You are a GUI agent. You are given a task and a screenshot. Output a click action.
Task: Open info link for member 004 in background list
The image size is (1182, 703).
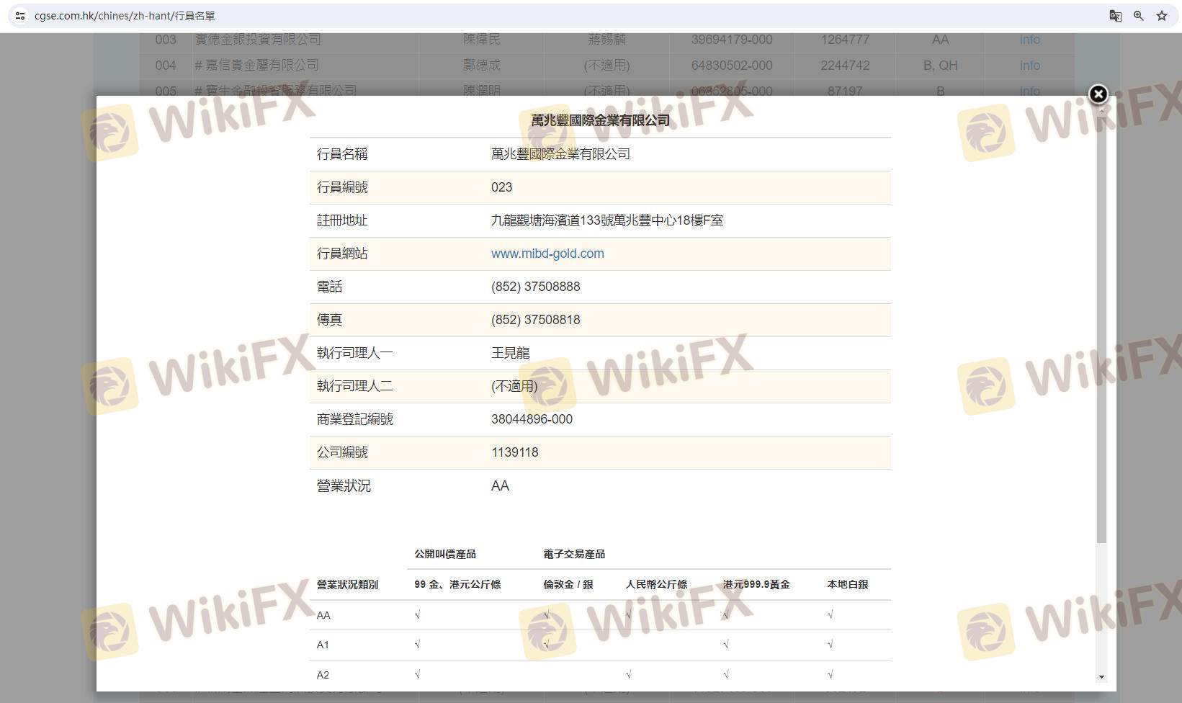[x=1029, y=66]
